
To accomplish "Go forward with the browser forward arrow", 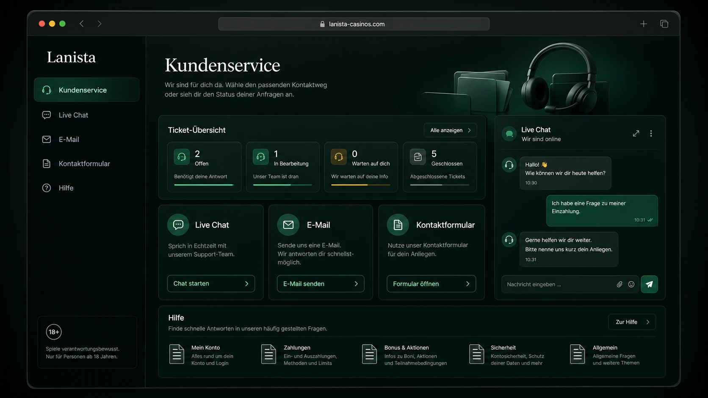I will (x=100, y=24).
